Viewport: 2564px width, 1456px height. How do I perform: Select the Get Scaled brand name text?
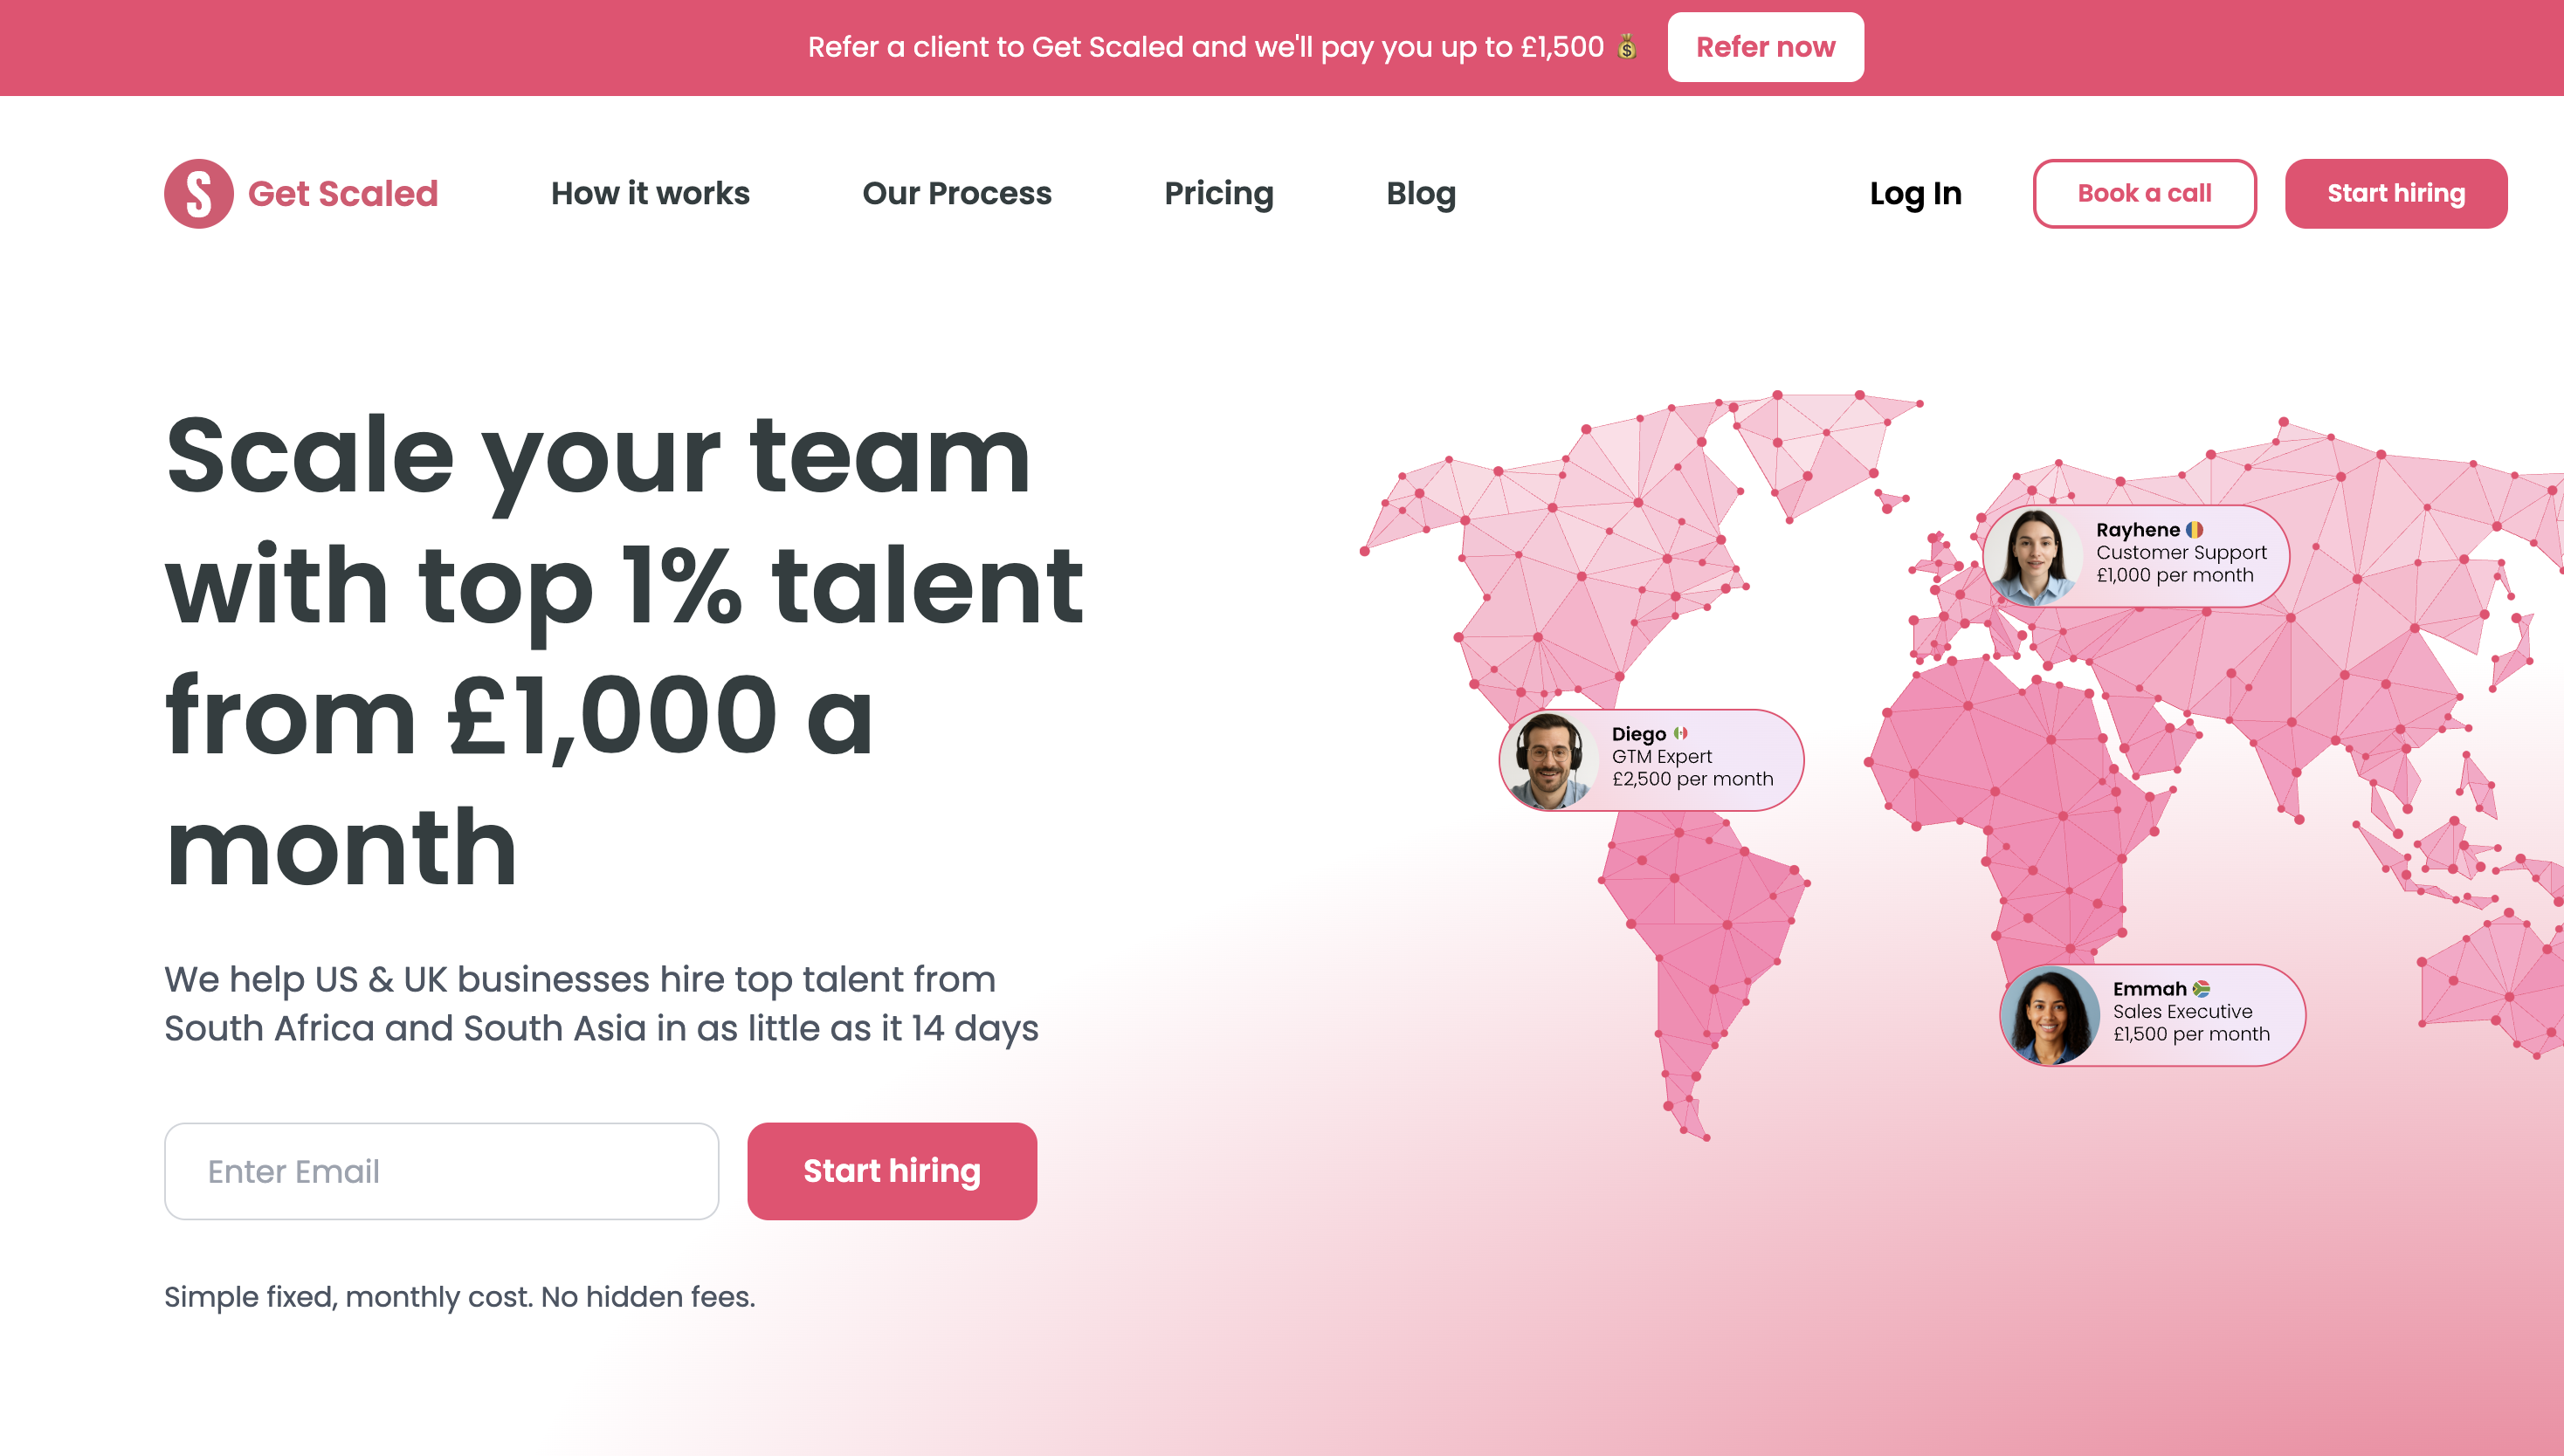coord(343,193)
